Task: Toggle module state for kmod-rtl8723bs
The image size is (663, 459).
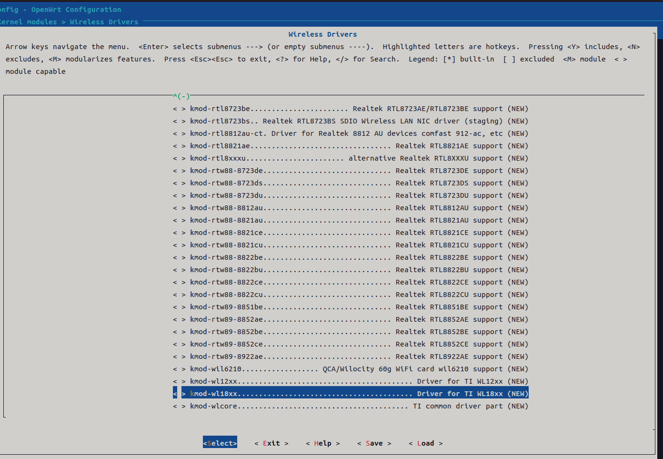Action: point(179,121)
